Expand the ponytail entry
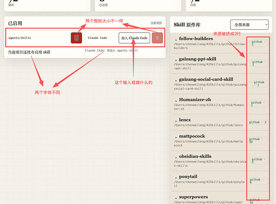This screenshot has height=204, width=276. pos(176,178)
